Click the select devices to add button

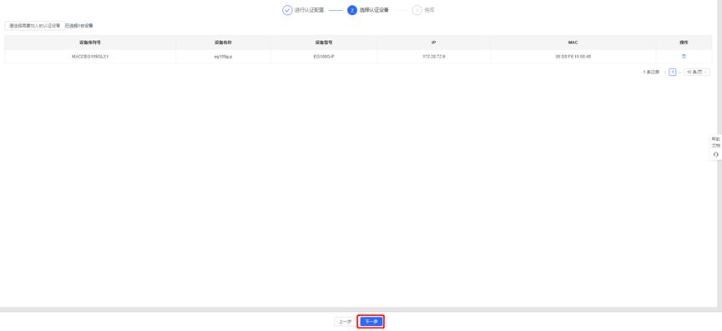point(35,26)
